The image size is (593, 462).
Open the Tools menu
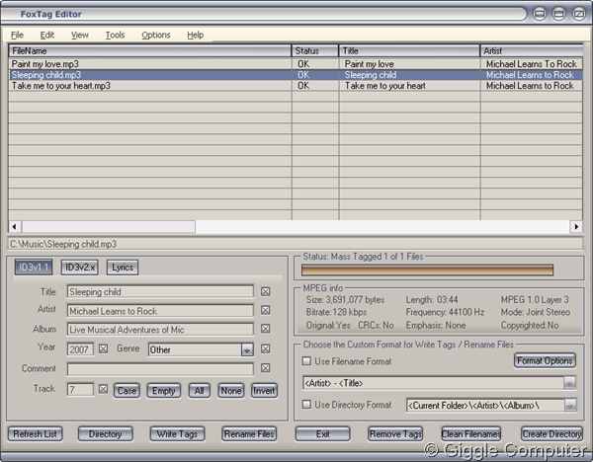[x=115, y=36]
